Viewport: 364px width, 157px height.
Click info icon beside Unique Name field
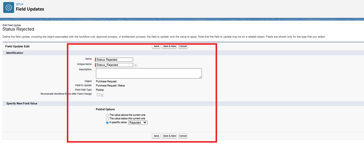pos(136,65)
